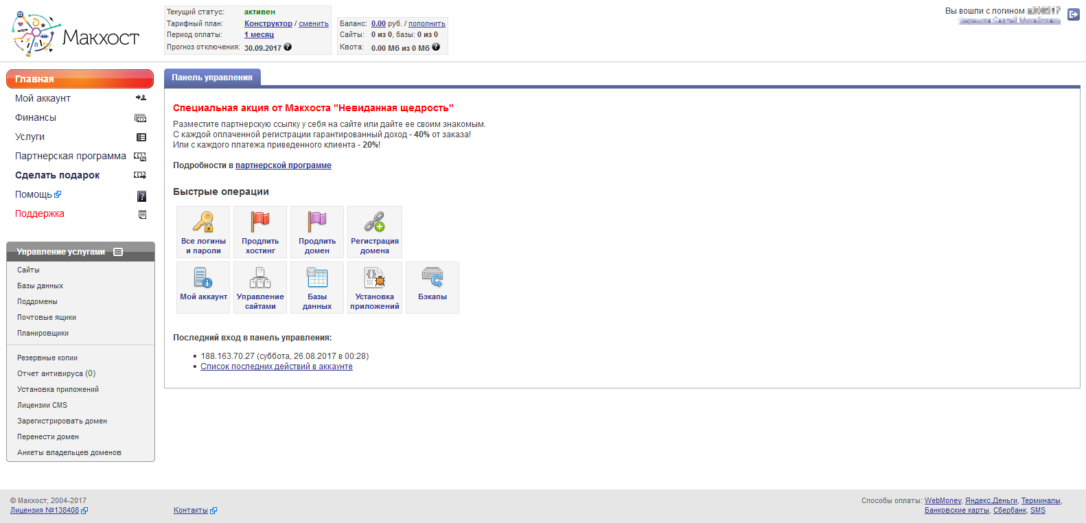Click Лицензия №138408 footer link
1086x523 pixels.
tap(45, 510)
